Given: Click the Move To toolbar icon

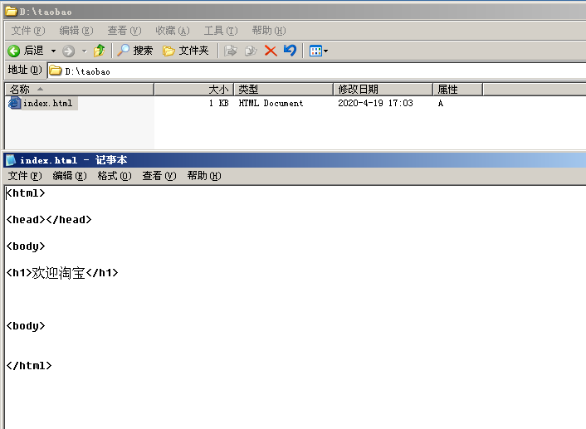Looking at the screenshot, I should click(230, 51).
